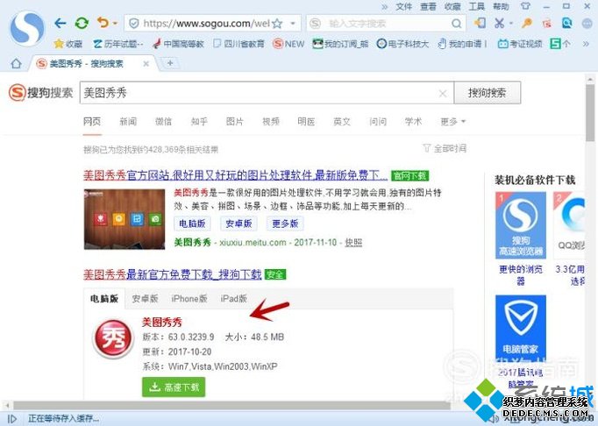The height and width of the screenshot is (426, 598).
Task: Open the 考证视频 bookmark
Action: pyautogui.click(x=520, y=44)
